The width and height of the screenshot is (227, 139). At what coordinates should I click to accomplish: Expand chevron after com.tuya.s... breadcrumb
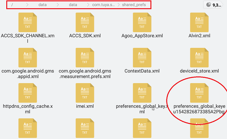pyautogui.click(x=118, y=5)
